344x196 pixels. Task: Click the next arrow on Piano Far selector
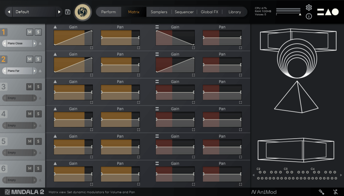pyautogui.click(x=34, y=71)
